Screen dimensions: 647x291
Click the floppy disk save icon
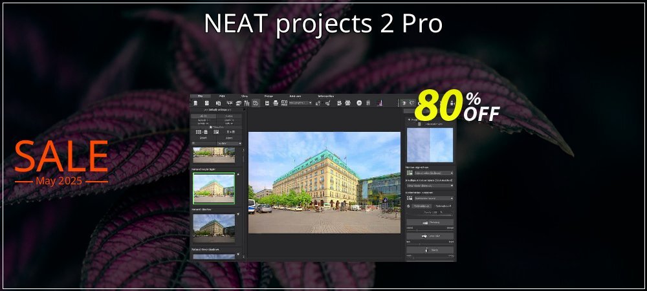tap(267, 103)
